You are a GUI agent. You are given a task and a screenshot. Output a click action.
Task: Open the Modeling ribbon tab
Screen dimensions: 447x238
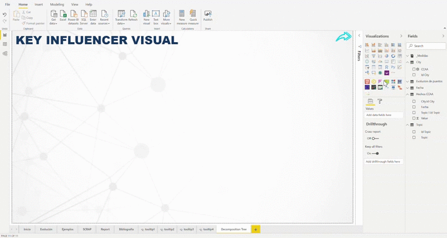click(57, 4)
